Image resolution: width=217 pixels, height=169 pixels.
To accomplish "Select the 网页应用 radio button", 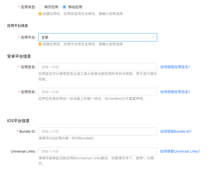I will [40, 7].
